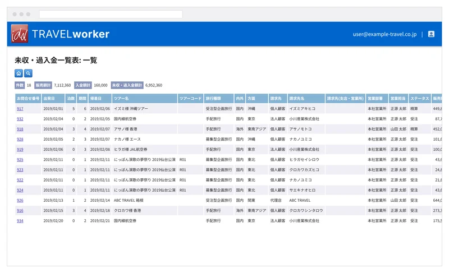Click billing name ヒラガセイシロウ

[x=304, y=160]
